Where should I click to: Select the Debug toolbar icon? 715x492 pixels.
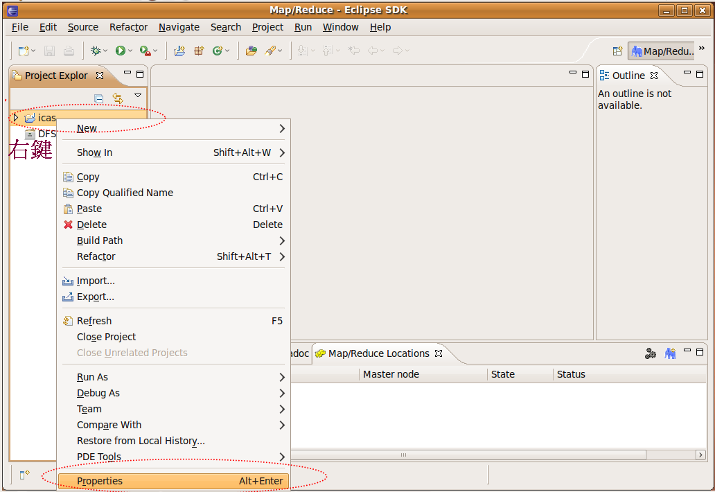point(96,50)
